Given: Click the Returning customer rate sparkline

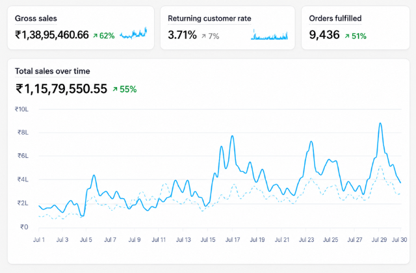Looking at the screenshot, I should pos(269,34).
